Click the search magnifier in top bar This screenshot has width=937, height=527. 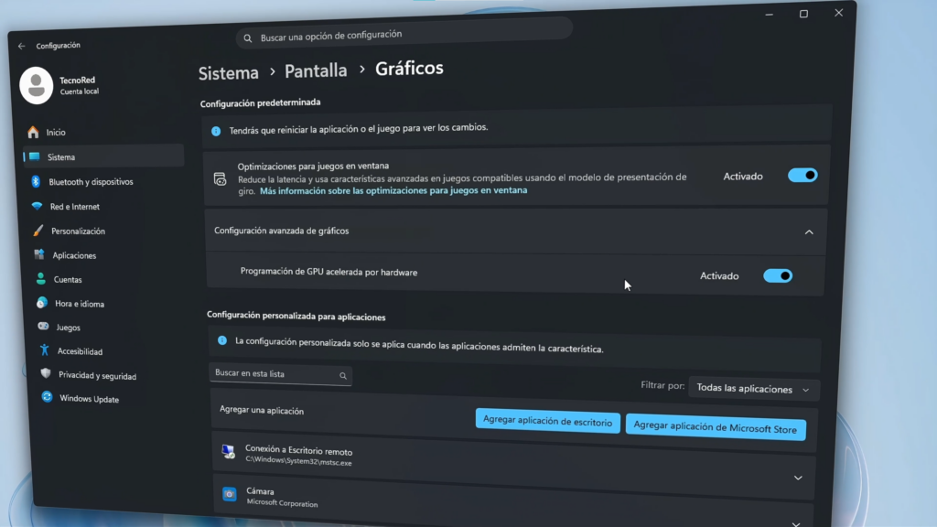tap(247, 38)
